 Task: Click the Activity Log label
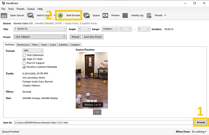pos(137,15)
